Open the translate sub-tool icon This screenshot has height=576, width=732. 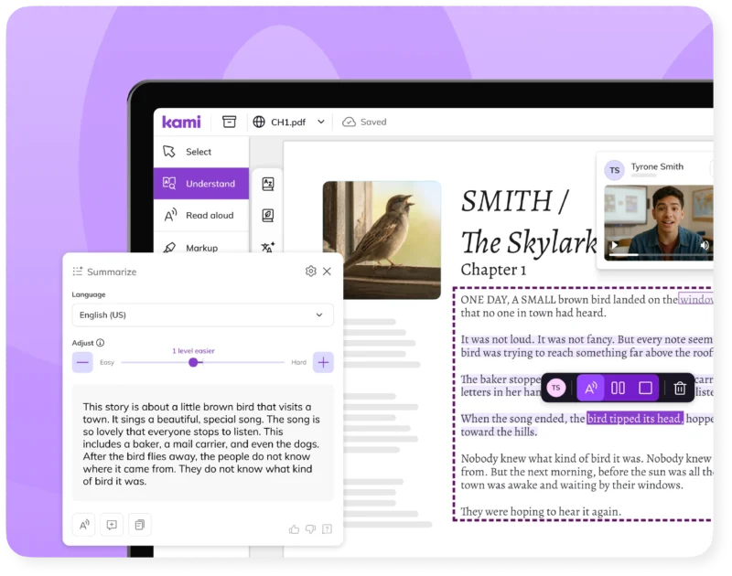coord(268,246)
